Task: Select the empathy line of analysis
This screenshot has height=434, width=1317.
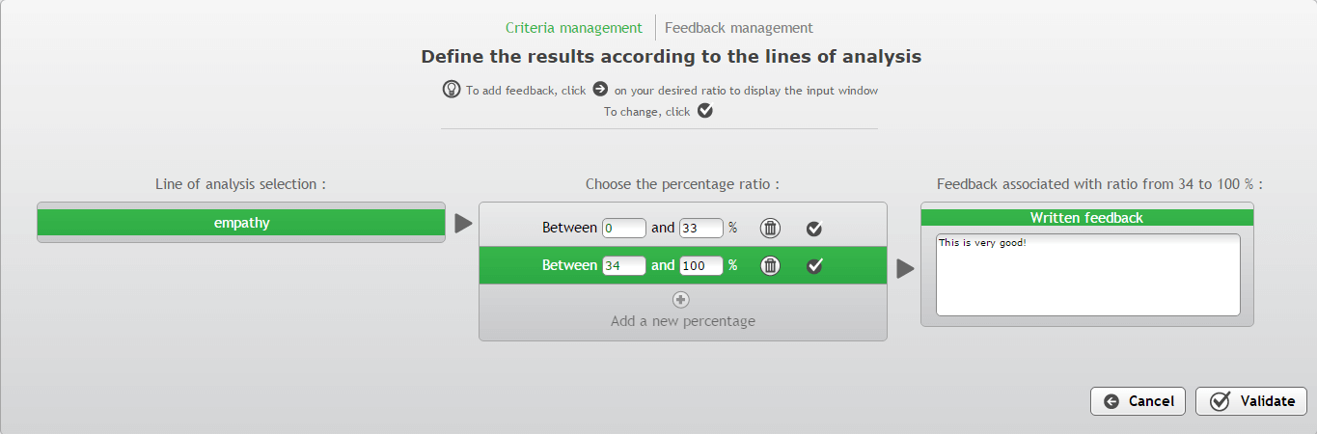Action: (x=241, y=223)
